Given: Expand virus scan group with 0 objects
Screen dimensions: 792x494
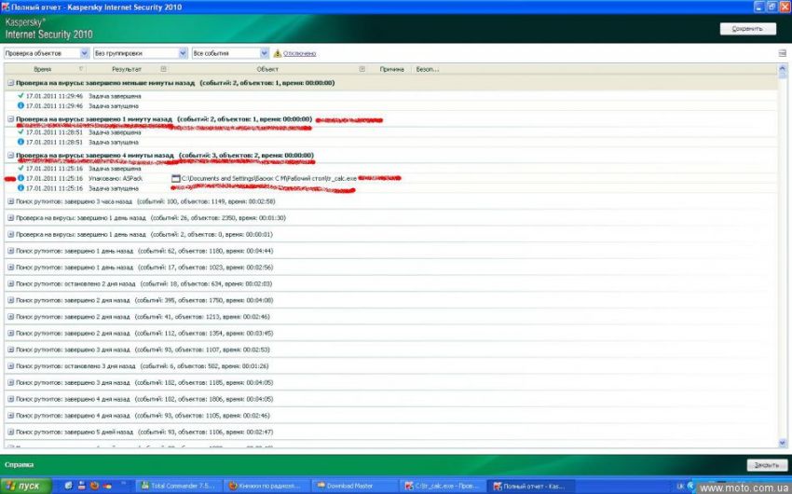Looking at the screenshot, I should click(10, 234).
